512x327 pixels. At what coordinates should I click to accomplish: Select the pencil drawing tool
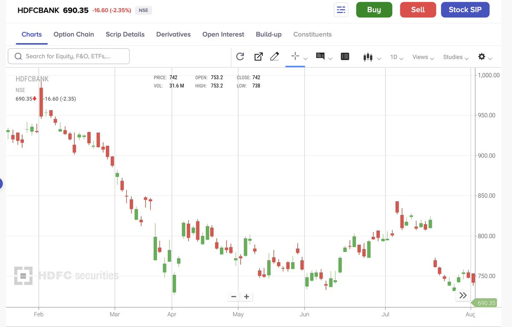pyautogui.click(x=275, y=56)
